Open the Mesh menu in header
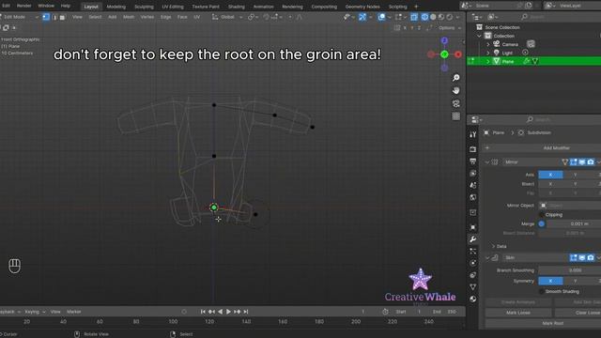The height and width of the screenshot is (338, 601). (x=129, y=17)
